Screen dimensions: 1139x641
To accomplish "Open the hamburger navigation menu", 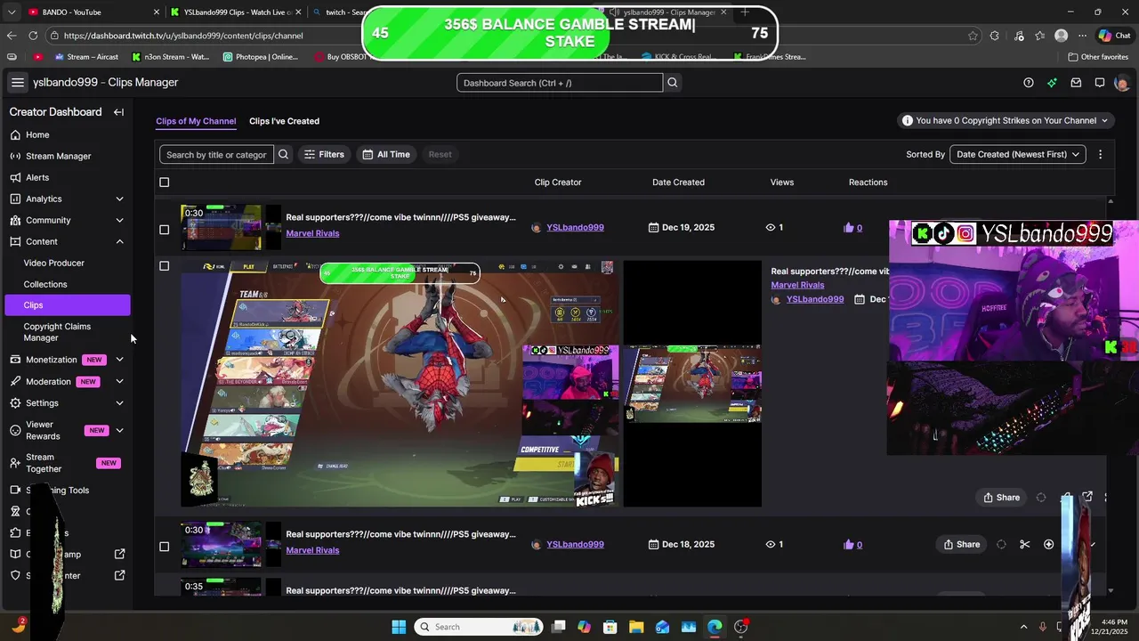I will (18, 82).
